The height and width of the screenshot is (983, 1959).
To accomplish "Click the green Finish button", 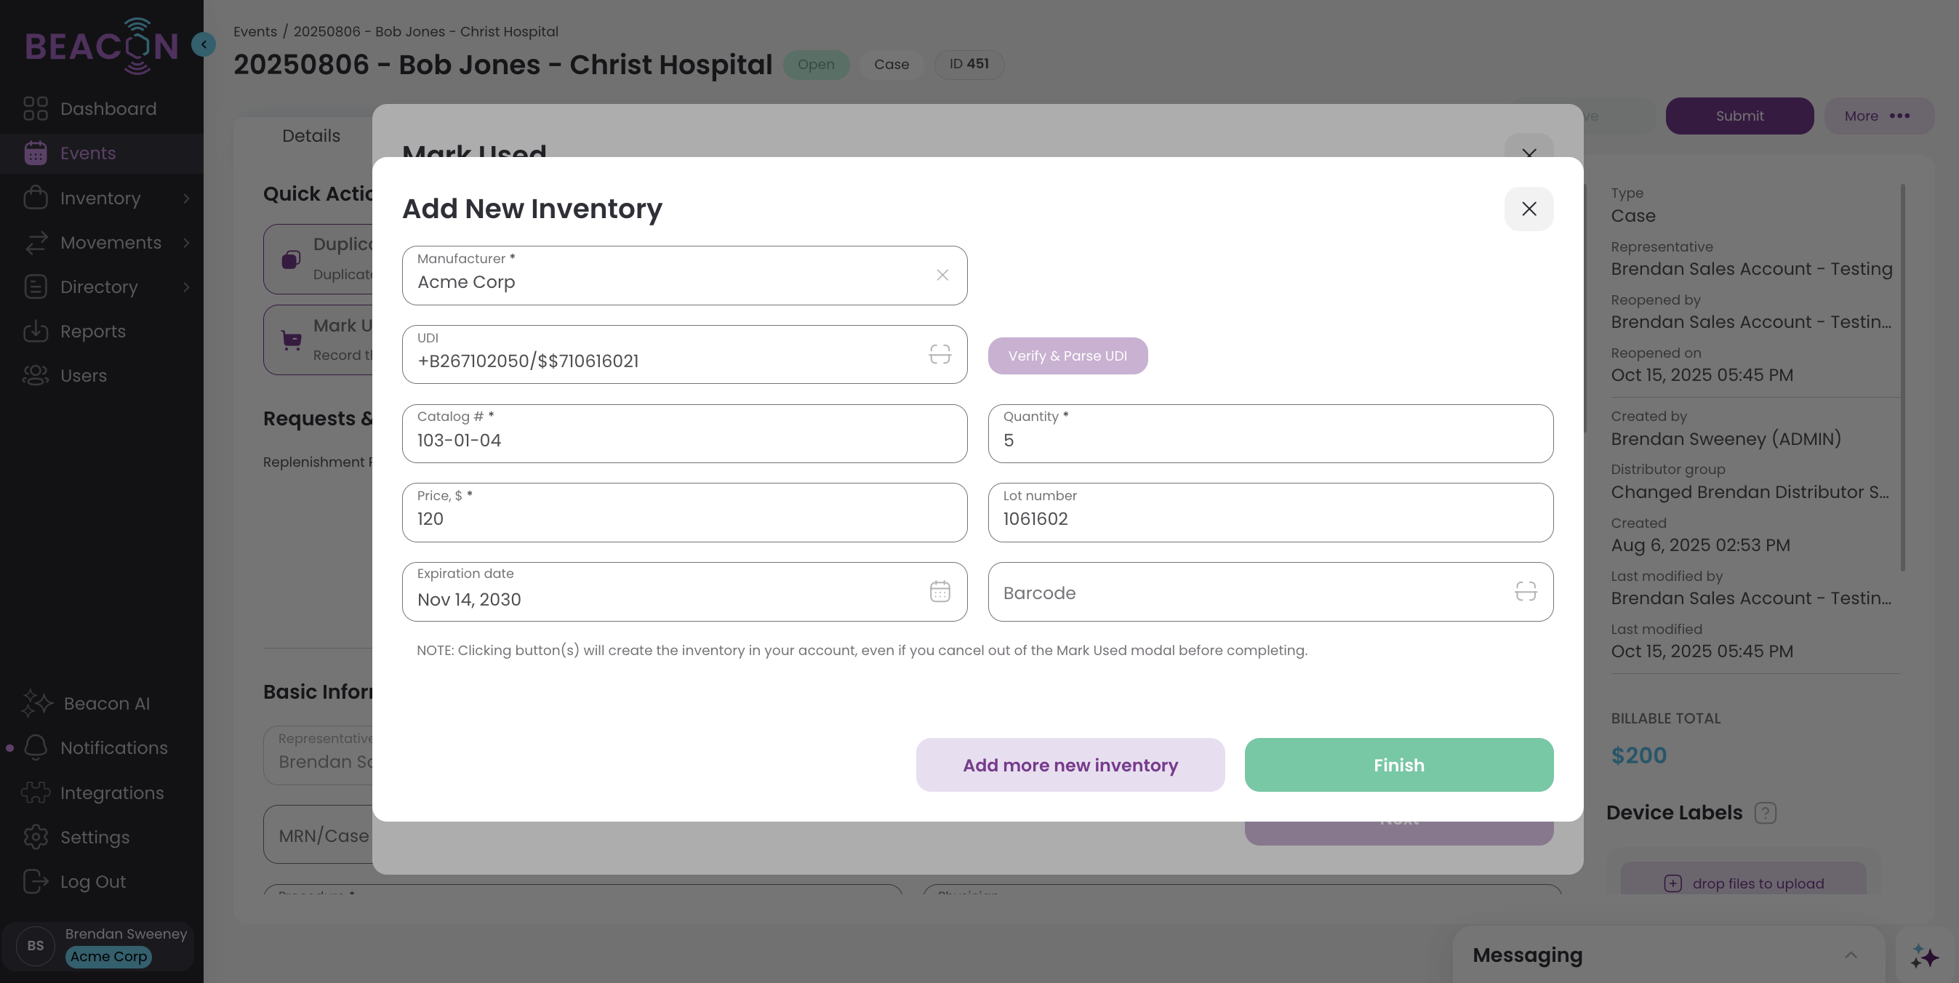I will 1398,765.
